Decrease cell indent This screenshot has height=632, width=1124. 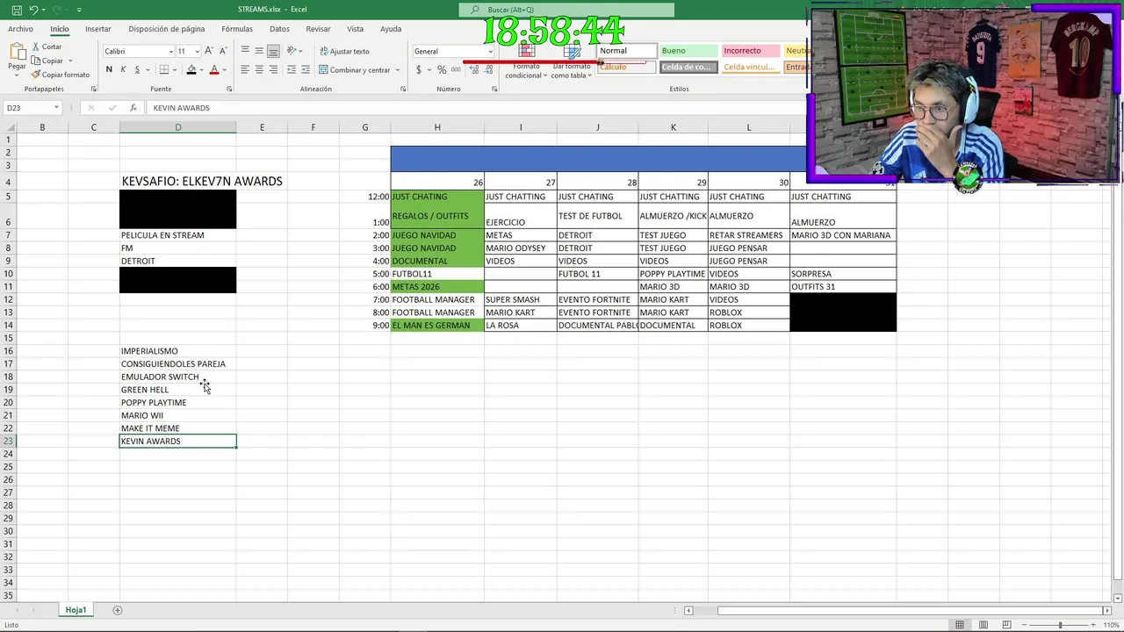tap(291, 69)
